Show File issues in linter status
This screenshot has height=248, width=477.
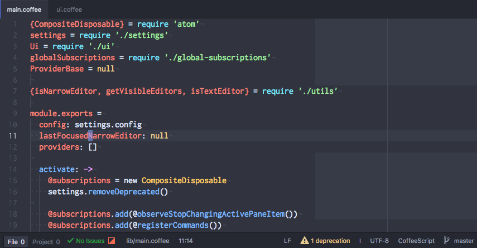coord(16,242)
